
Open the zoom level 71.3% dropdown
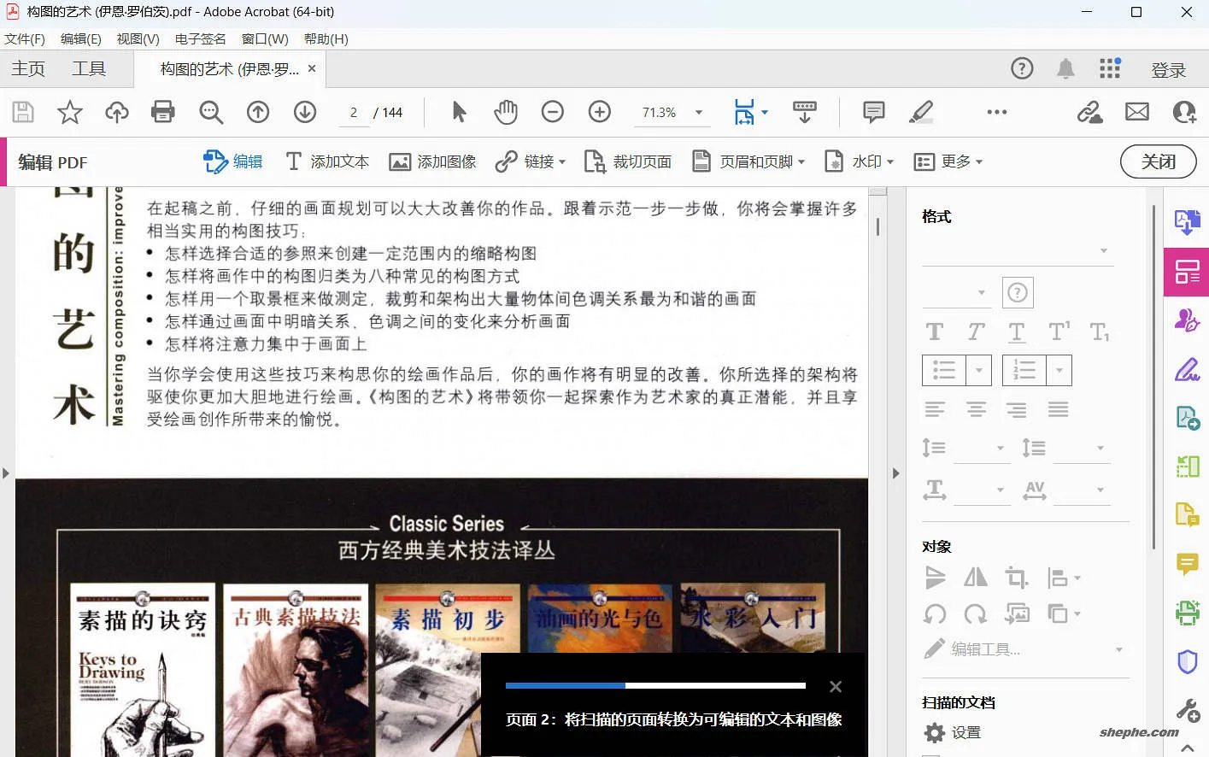click(x=699, y=113)
